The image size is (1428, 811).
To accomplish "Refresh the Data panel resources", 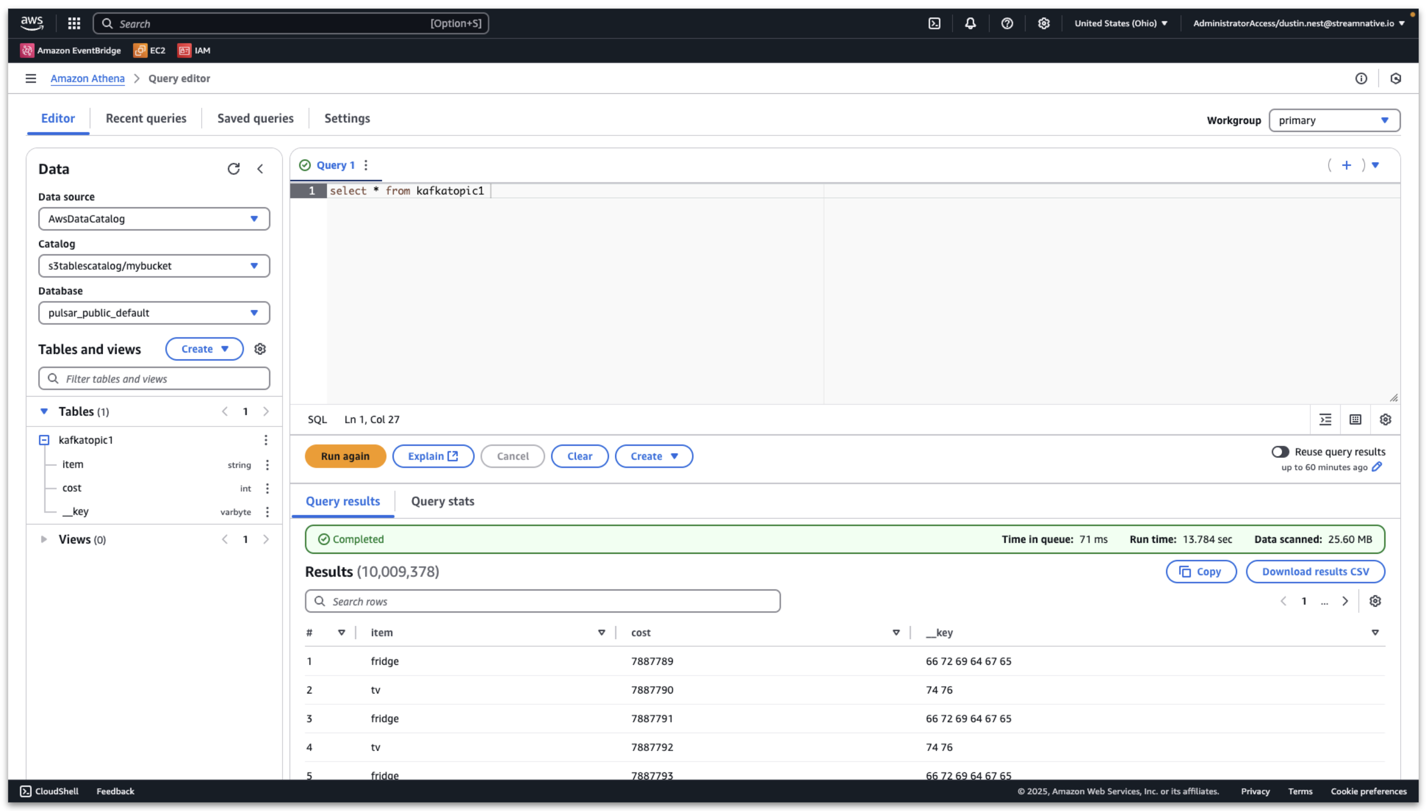I will point(234,169).
